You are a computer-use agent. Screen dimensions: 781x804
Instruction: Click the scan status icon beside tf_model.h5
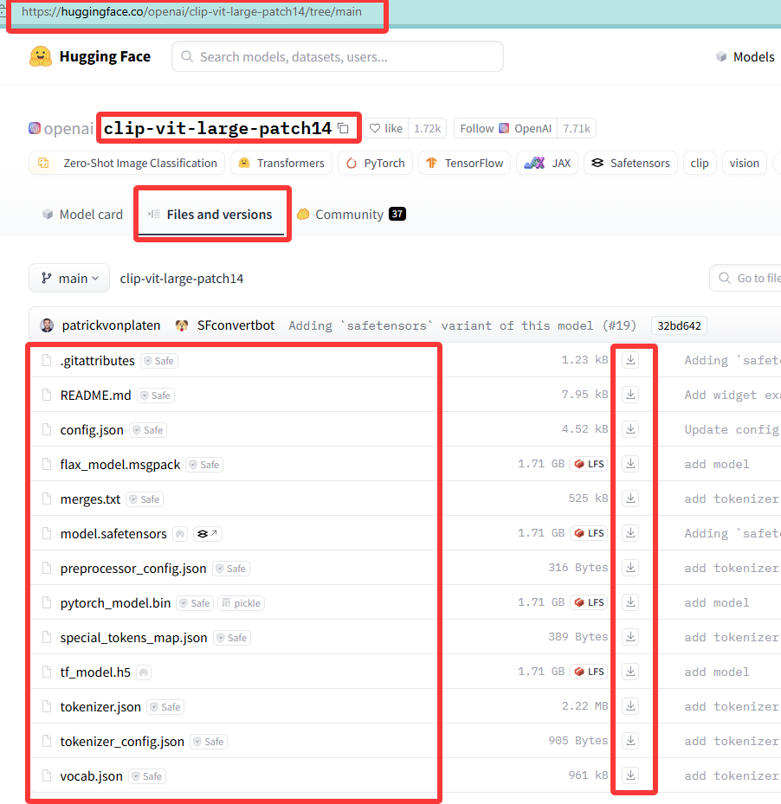(145, 672)
